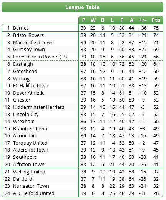
Task: Click the League Table header banner
Action: click(82, 7)
